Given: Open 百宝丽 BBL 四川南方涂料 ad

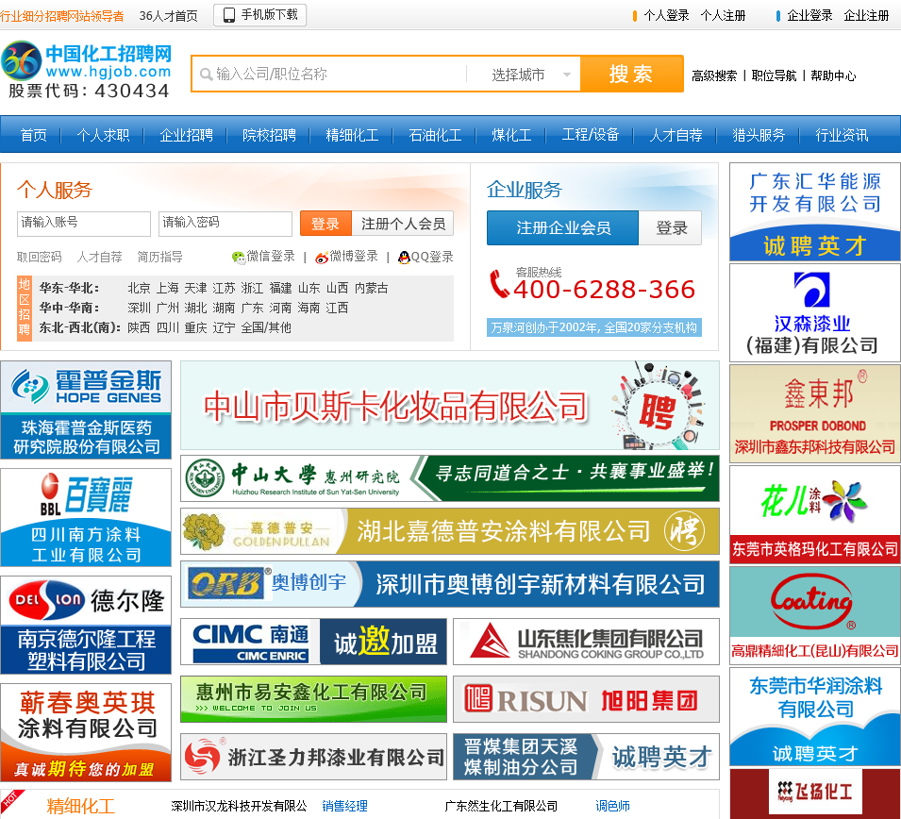Looking at the screenshot, I should coord(86,517).
